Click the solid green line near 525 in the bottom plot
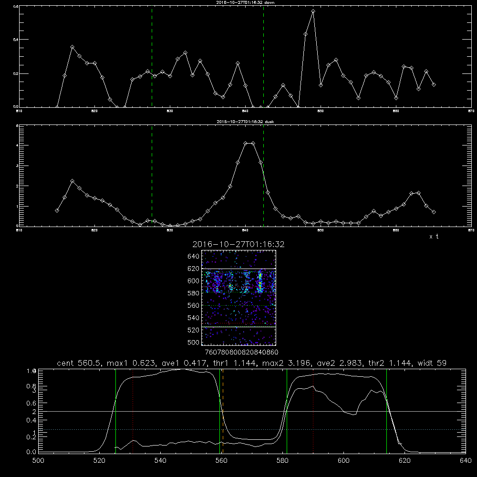The image size is (477, 477). pos(115,411)
